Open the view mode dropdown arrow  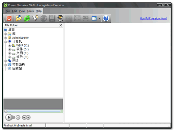99,18
